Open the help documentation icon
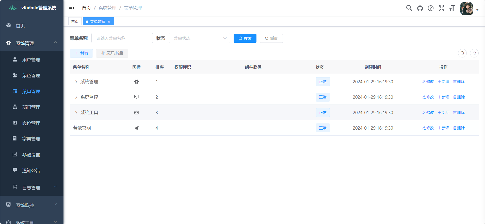 pos(431,8)
